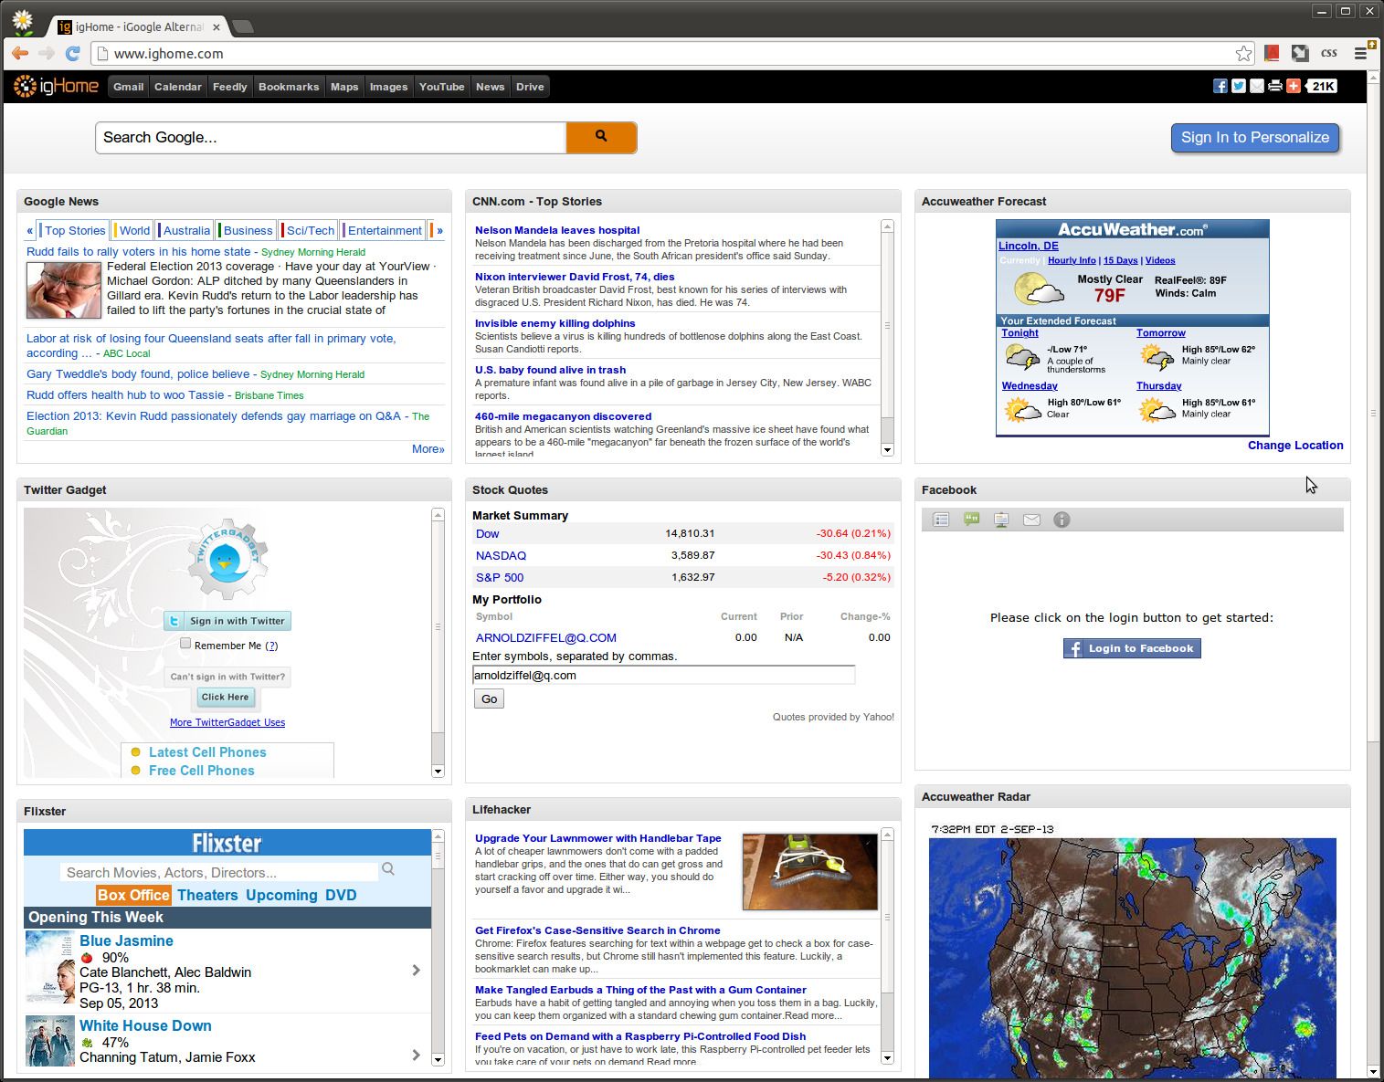Open Facebook gadget news feed icon
This screenshot has height=1082, width=1384.
pos(941,520)
